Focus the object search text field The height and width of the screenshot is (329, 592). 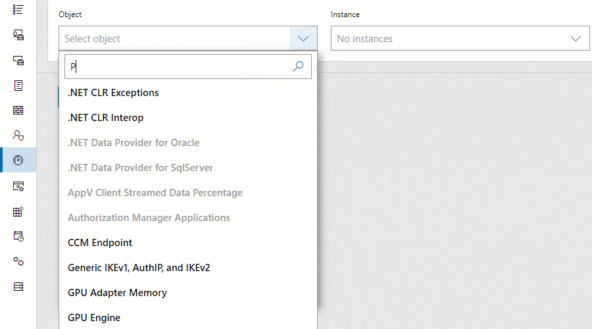click(178, 66)
